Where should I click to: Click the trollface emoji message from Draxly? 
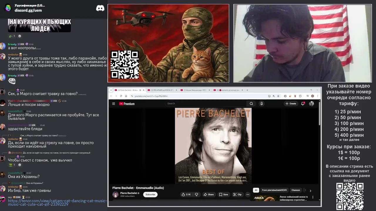pos(11,81)
